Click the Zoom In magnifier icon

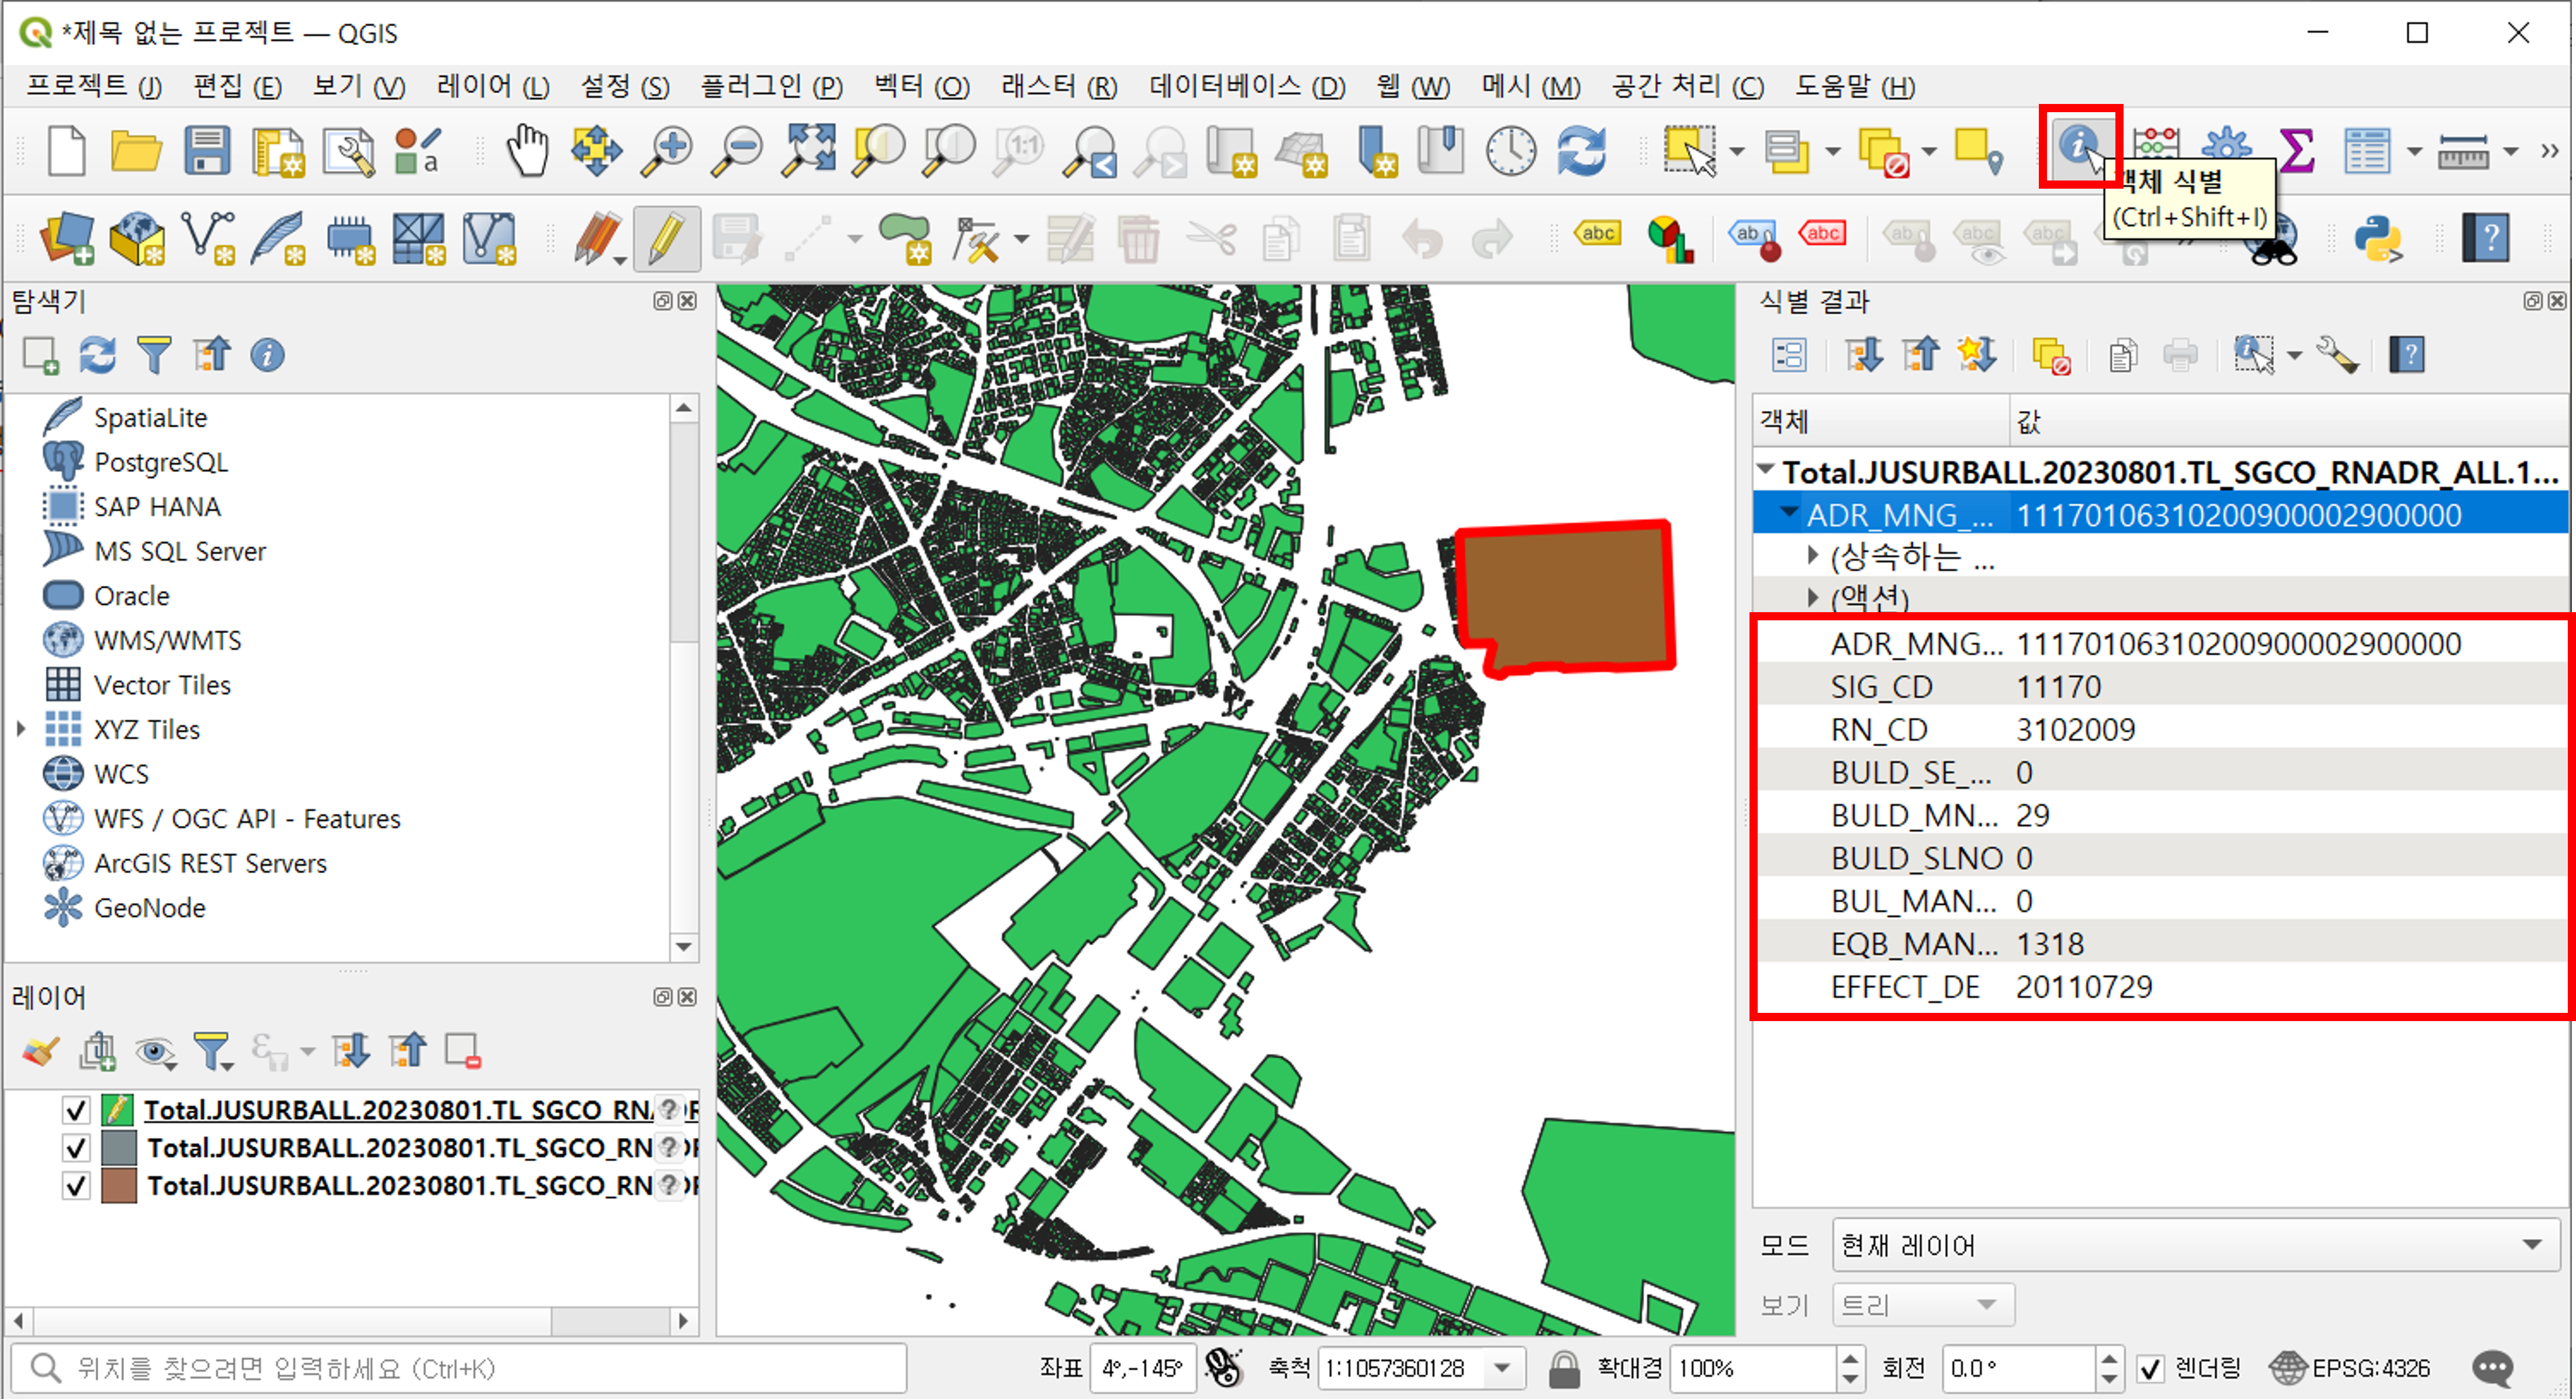pyautogui.click(x=667, y=151)
